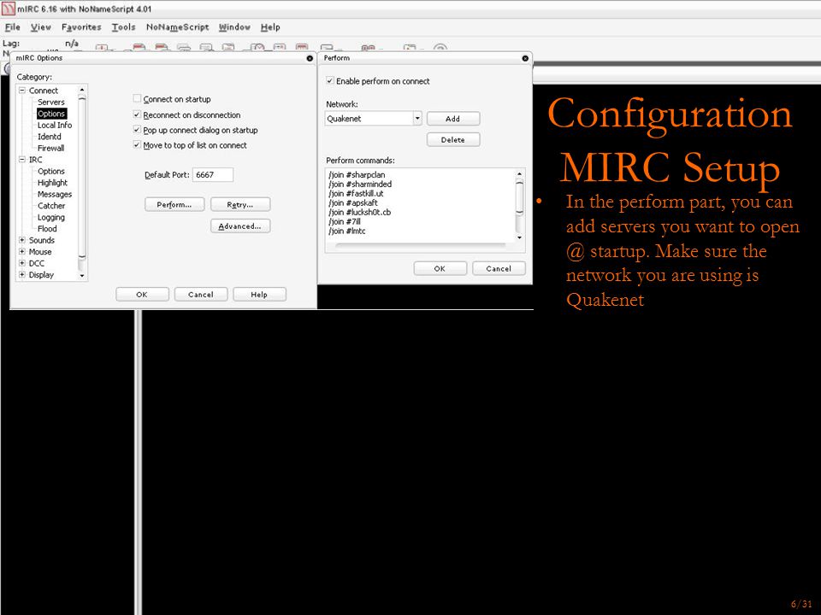Click the Perform commands scroll-down arrow
Viewport: 821px width, 615px height.
tap(519, 237)
